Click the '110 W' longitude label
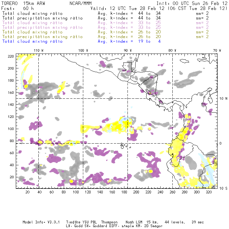This screenshot has width=229, height=229. point(39,50)
